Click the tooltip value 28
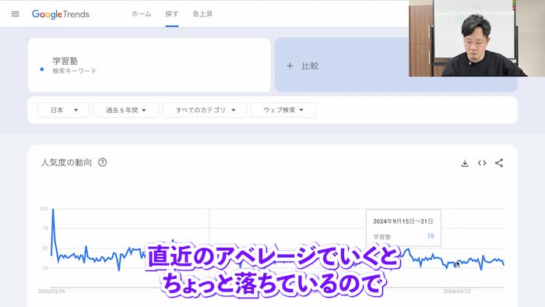The width and height of the screenshot is (545, 307). [431, 236]
